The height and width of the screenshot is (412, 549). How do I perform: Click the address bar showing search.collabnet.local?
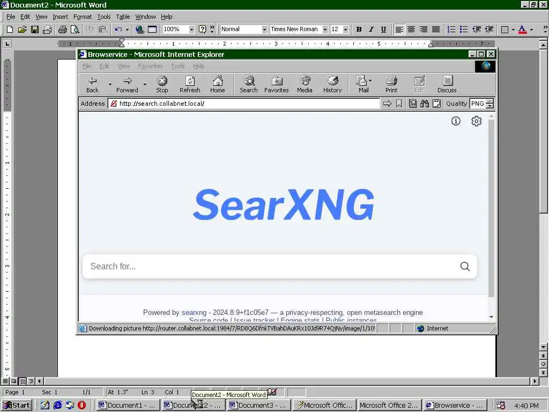(244, 104)
